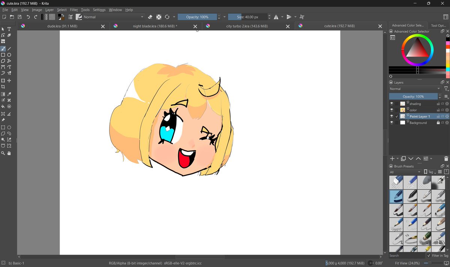This screenshot has height=267, width=450.
Task: Hide Paint Layer 1 visibility eye
Action: (x=391, y=116)
